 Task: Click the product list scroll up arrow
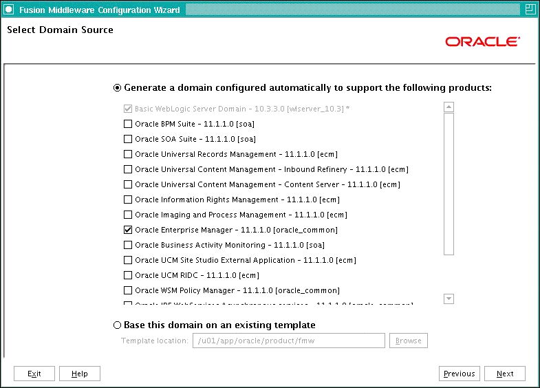click(449, 107)
